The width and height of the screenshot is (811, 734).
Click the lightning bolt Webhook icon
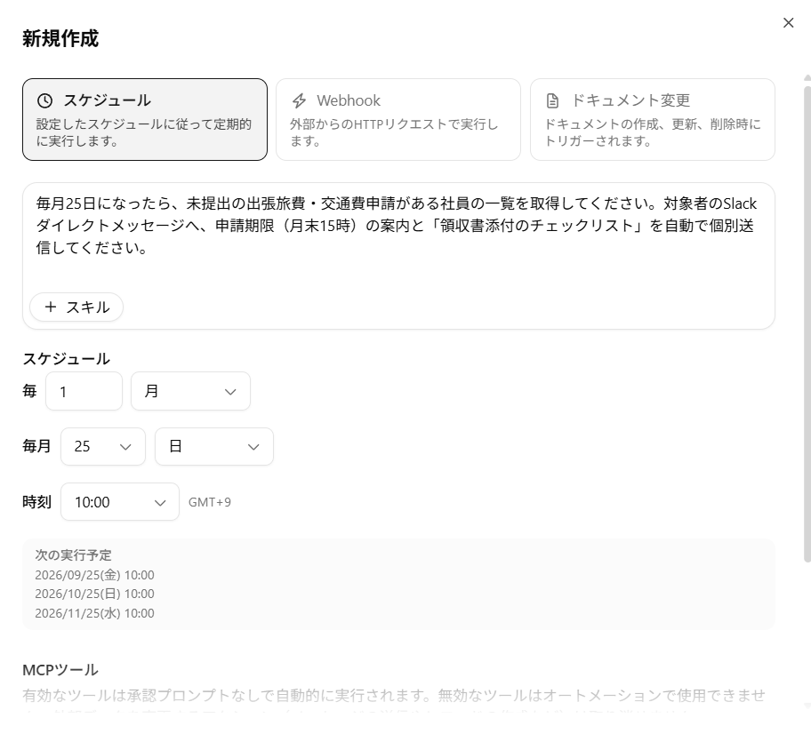(299, 100)
